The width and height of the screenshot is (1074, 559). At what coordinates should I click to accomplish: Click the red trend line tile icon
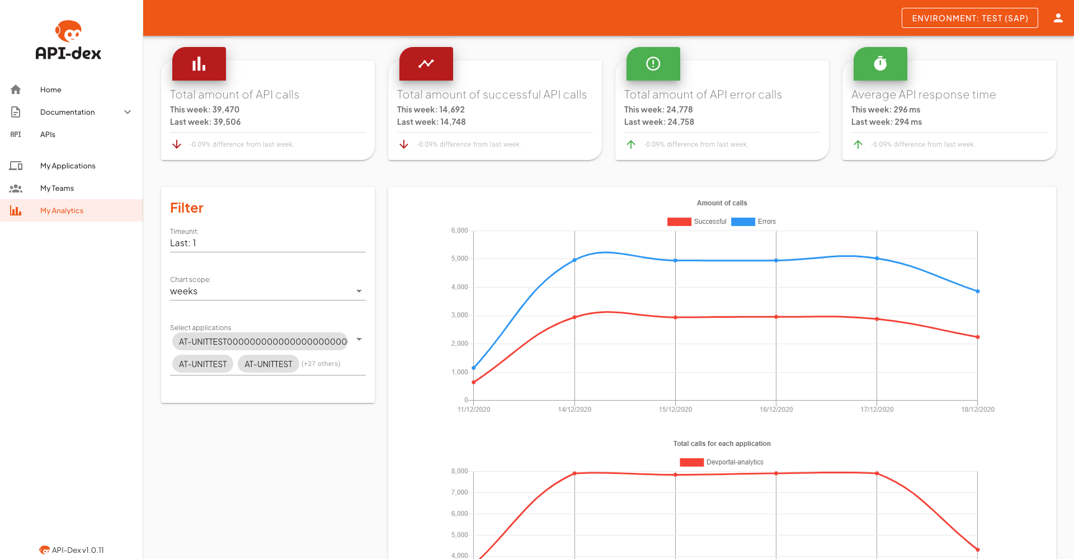[426, 64]
